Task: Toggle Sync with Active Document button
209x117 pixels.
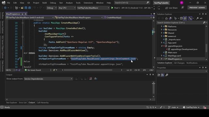Action: coord(190,19)
